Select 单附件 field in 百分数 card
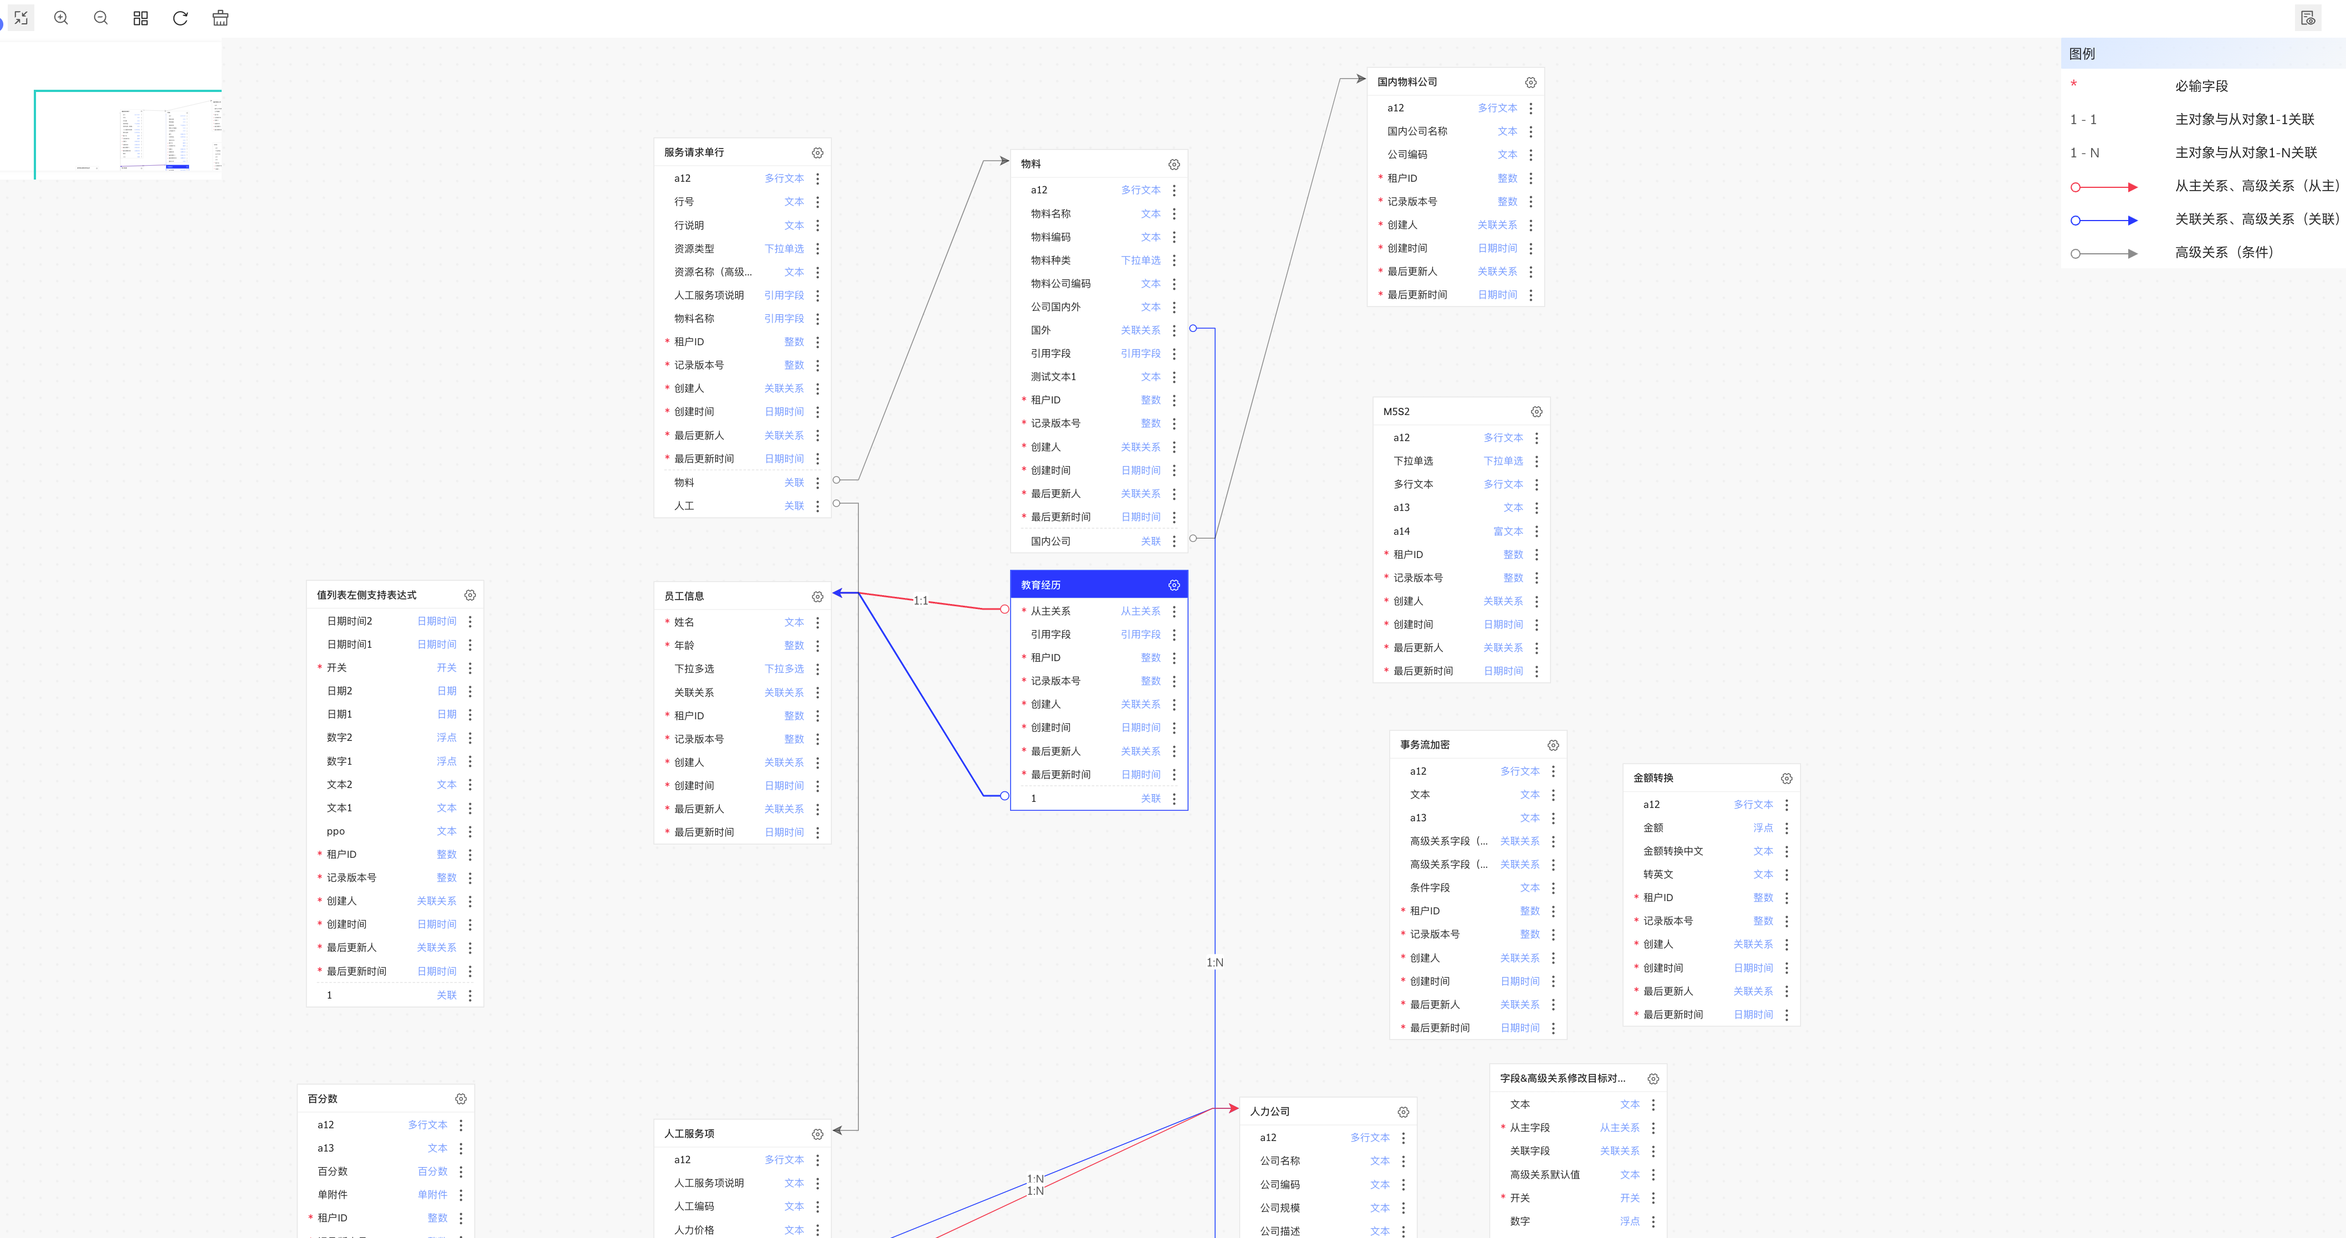2346x1238 pixels. coord(386,1195)
